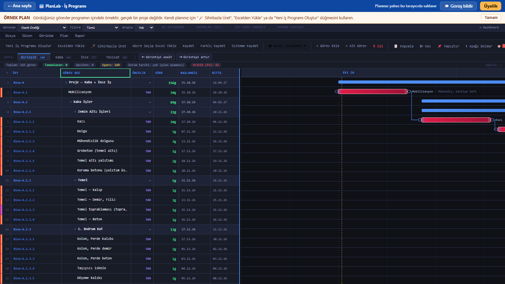Open the Dosya menu
505x284 pixels.
10,36
